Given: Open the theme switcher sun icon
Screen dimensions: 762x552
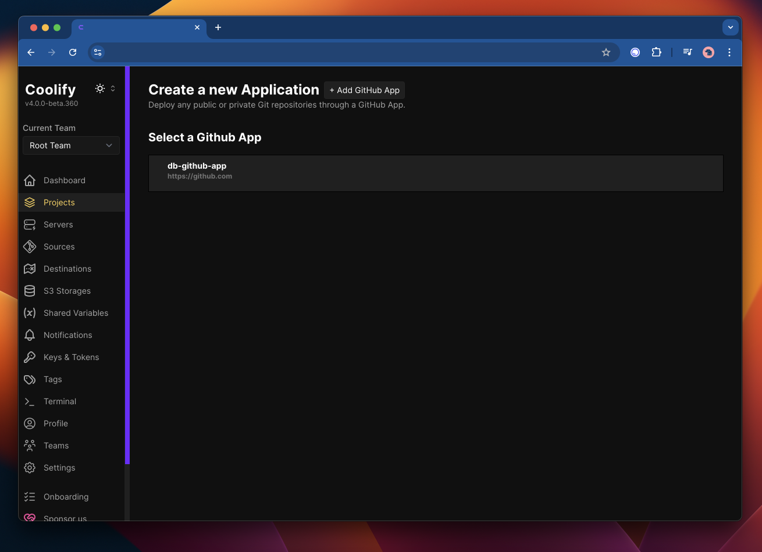Looking at the screenshot, I should 100,88.
